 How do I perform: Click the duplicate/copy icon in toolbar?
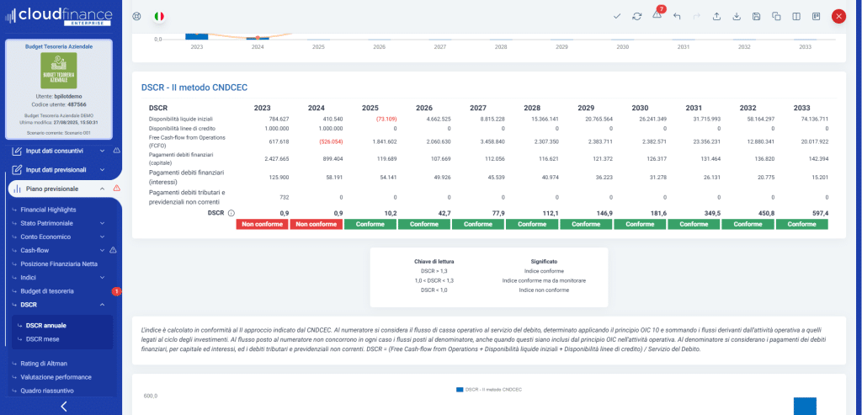point(776,16)
